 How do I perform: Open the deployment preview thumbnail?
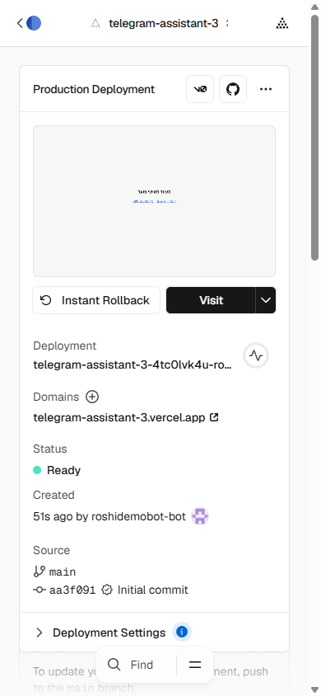pos(154,201)
